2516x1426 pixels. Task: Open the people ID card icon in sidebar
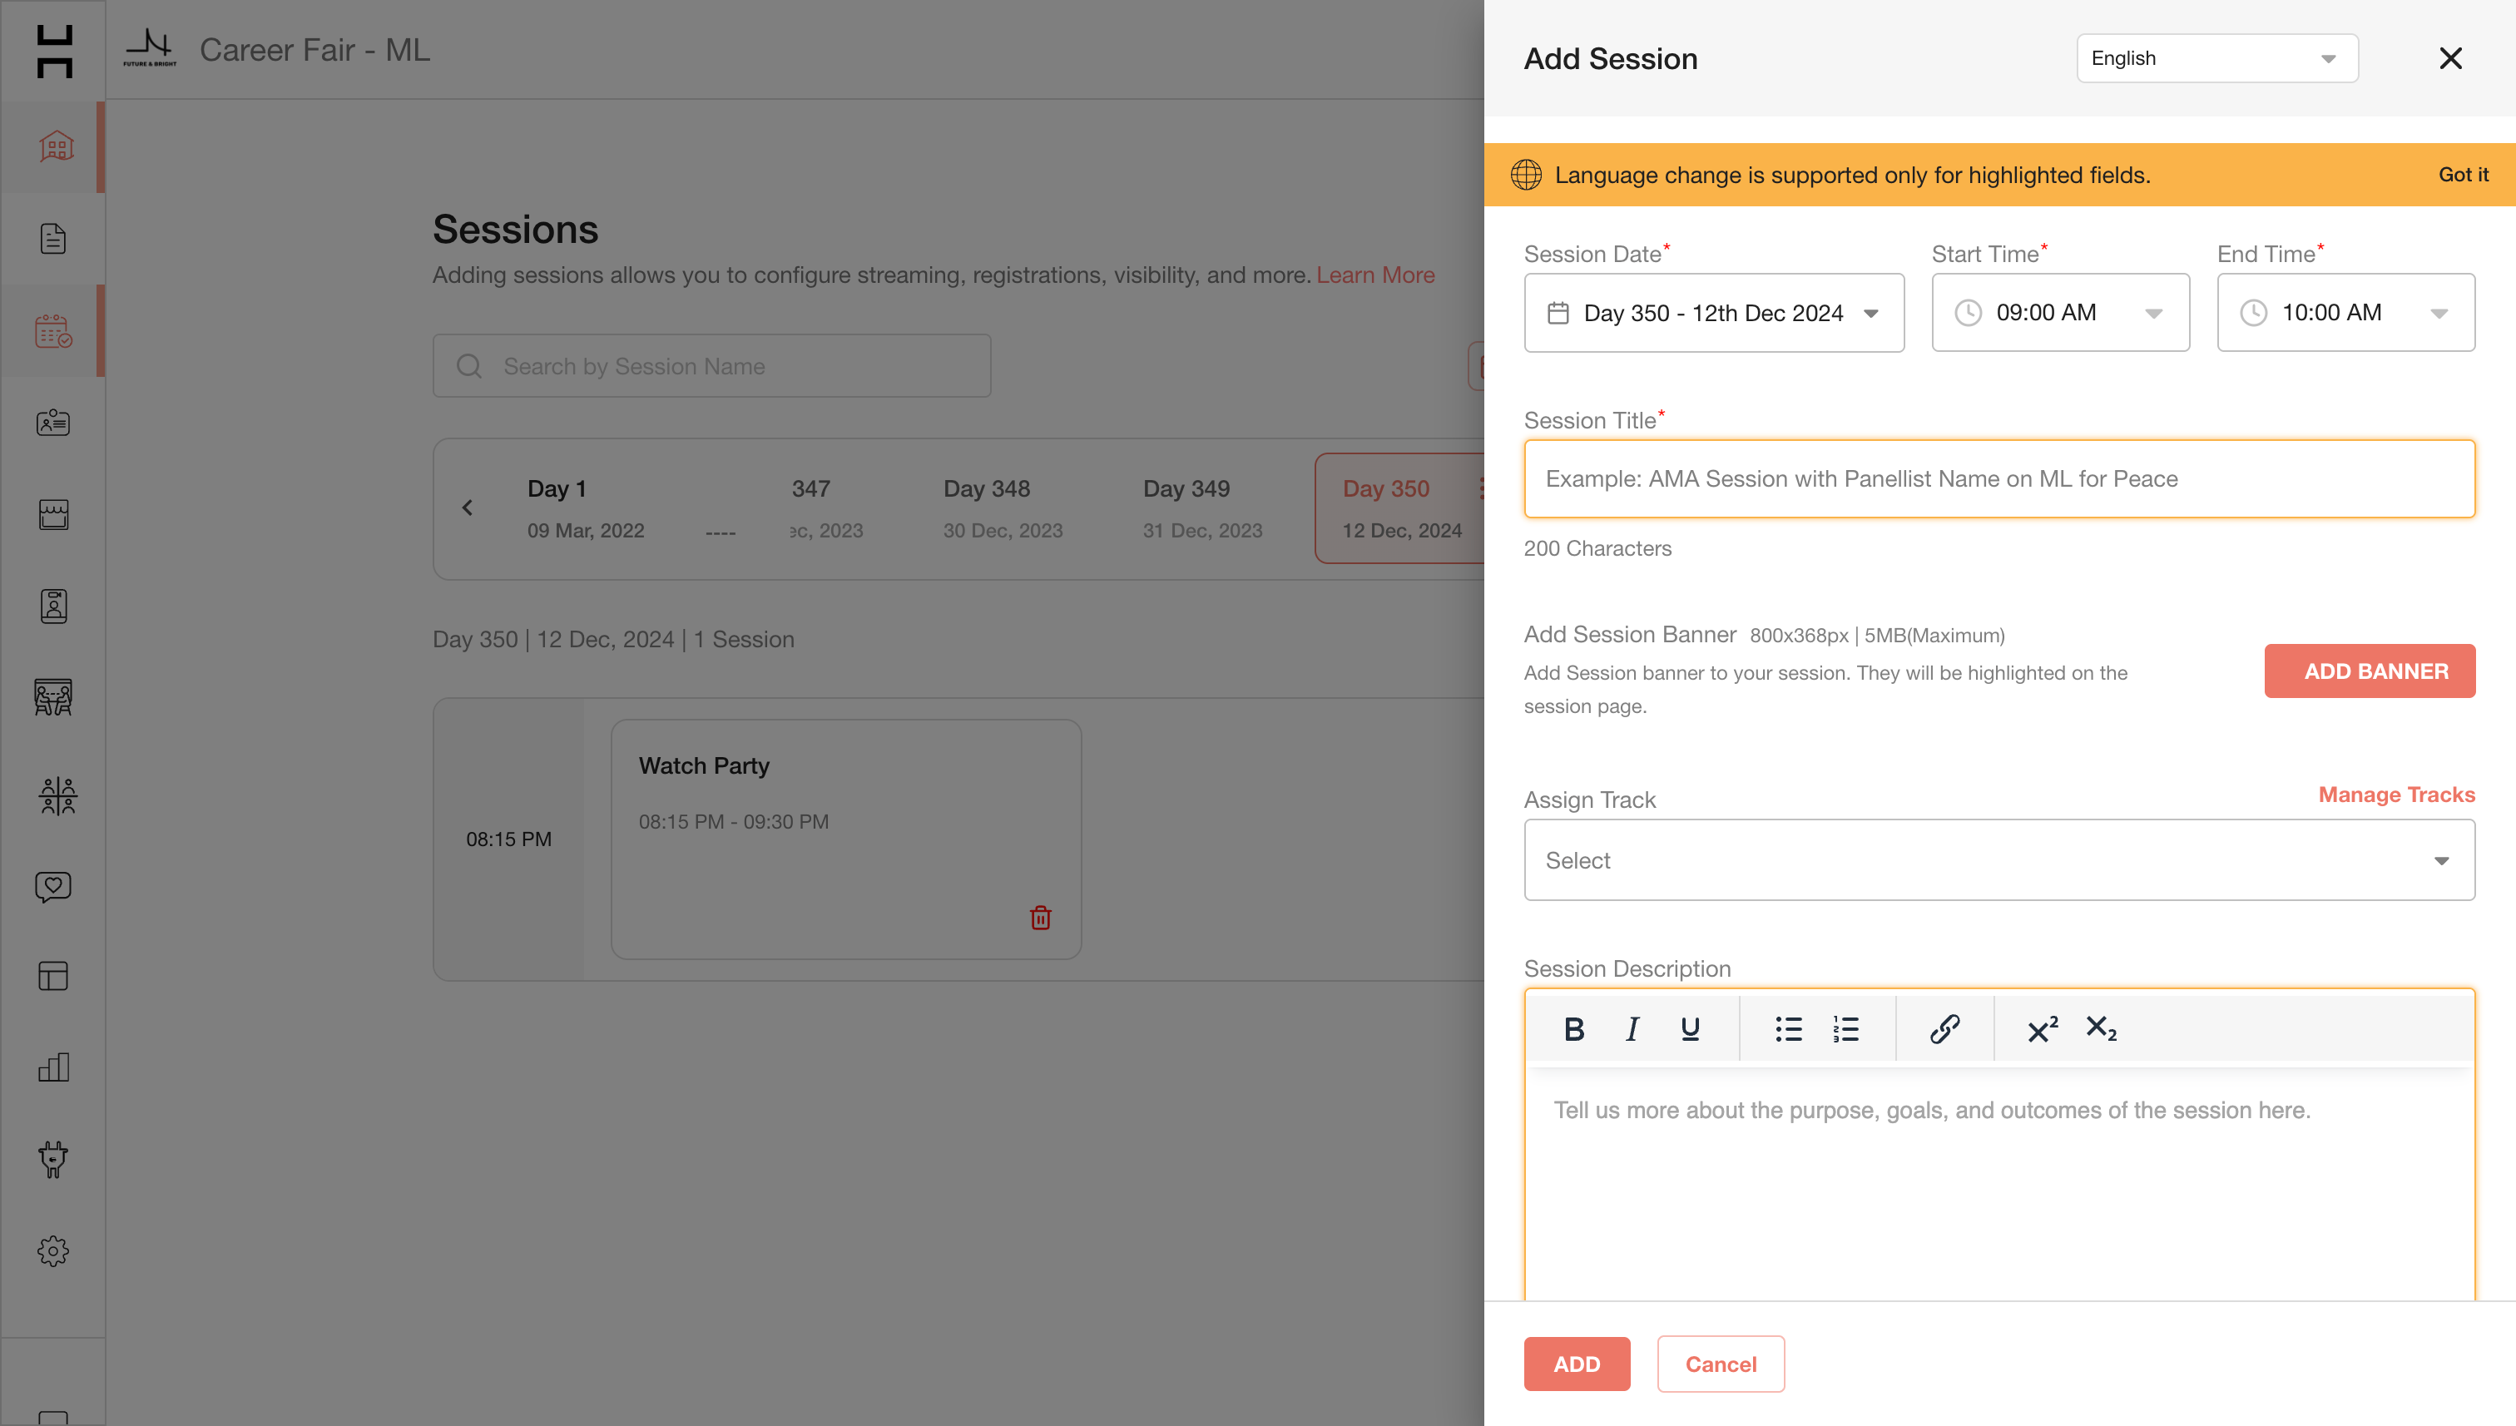coord(53,422)
